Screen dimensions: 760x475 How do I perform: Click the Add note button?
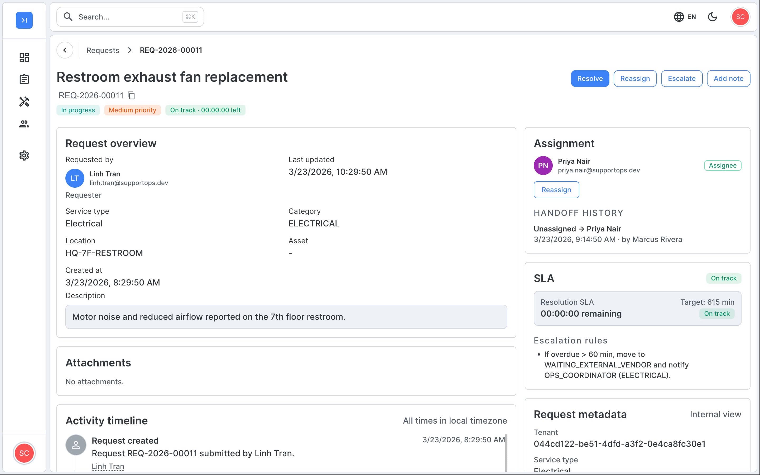728,79
